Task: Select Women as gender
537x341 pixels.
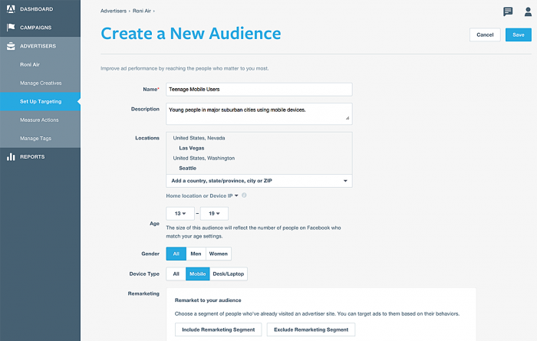Action: pyautogui.click(x=218, y=254)
